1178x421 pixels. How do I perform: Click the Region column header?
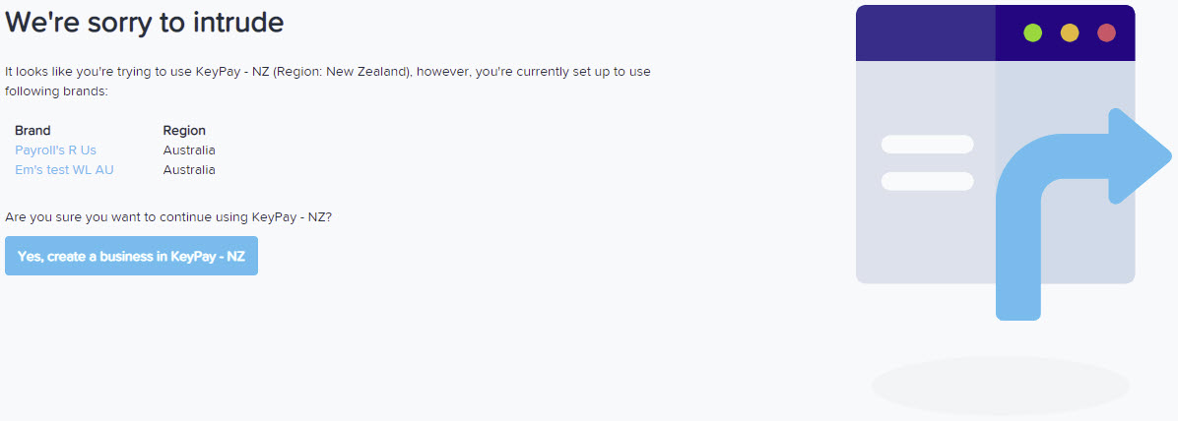[184, 131]
